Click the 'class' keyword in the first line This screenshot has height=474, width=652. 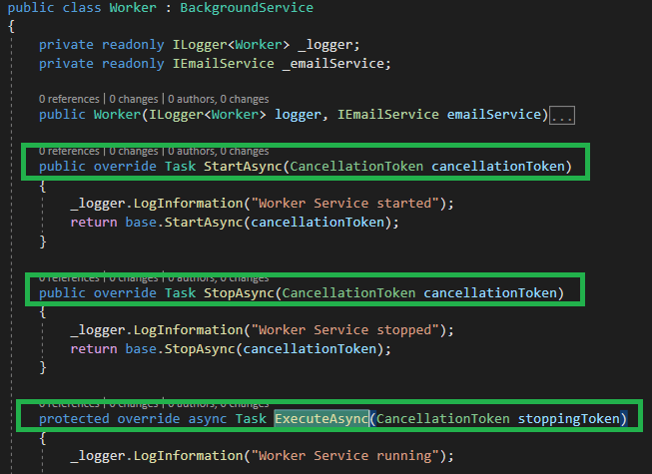point(82,7)
